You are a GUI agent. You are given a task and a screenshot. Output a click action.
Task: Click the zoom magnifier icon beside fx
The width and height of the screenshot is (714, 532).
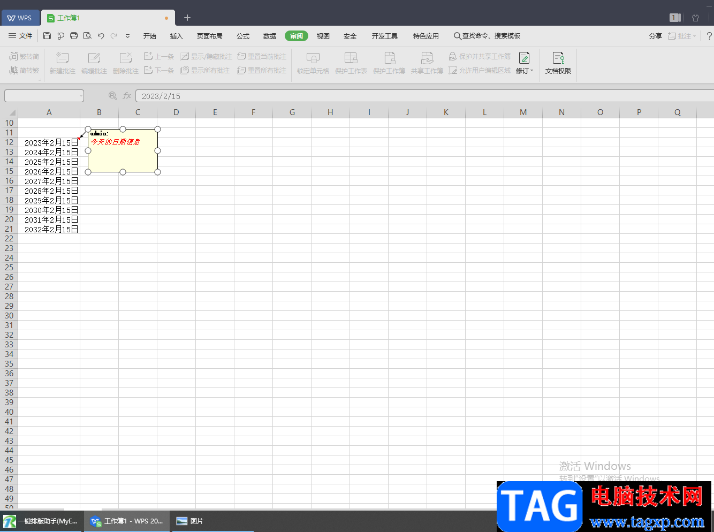click(x=113, y=96)
